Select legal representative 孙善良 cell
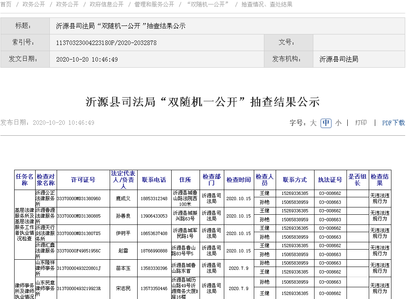 123,216
